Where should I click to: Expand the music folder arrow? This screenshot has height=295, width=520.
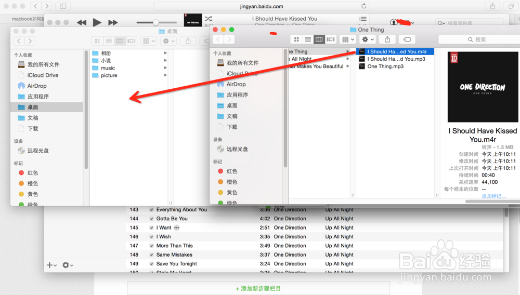click(x=165, y=68)
